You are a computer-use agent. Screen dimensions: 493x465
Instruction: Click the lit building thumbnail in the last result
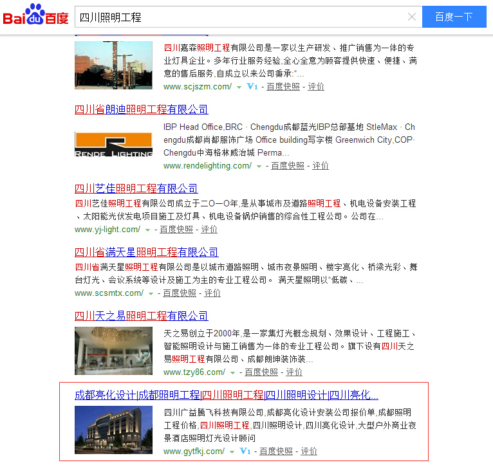113,430
